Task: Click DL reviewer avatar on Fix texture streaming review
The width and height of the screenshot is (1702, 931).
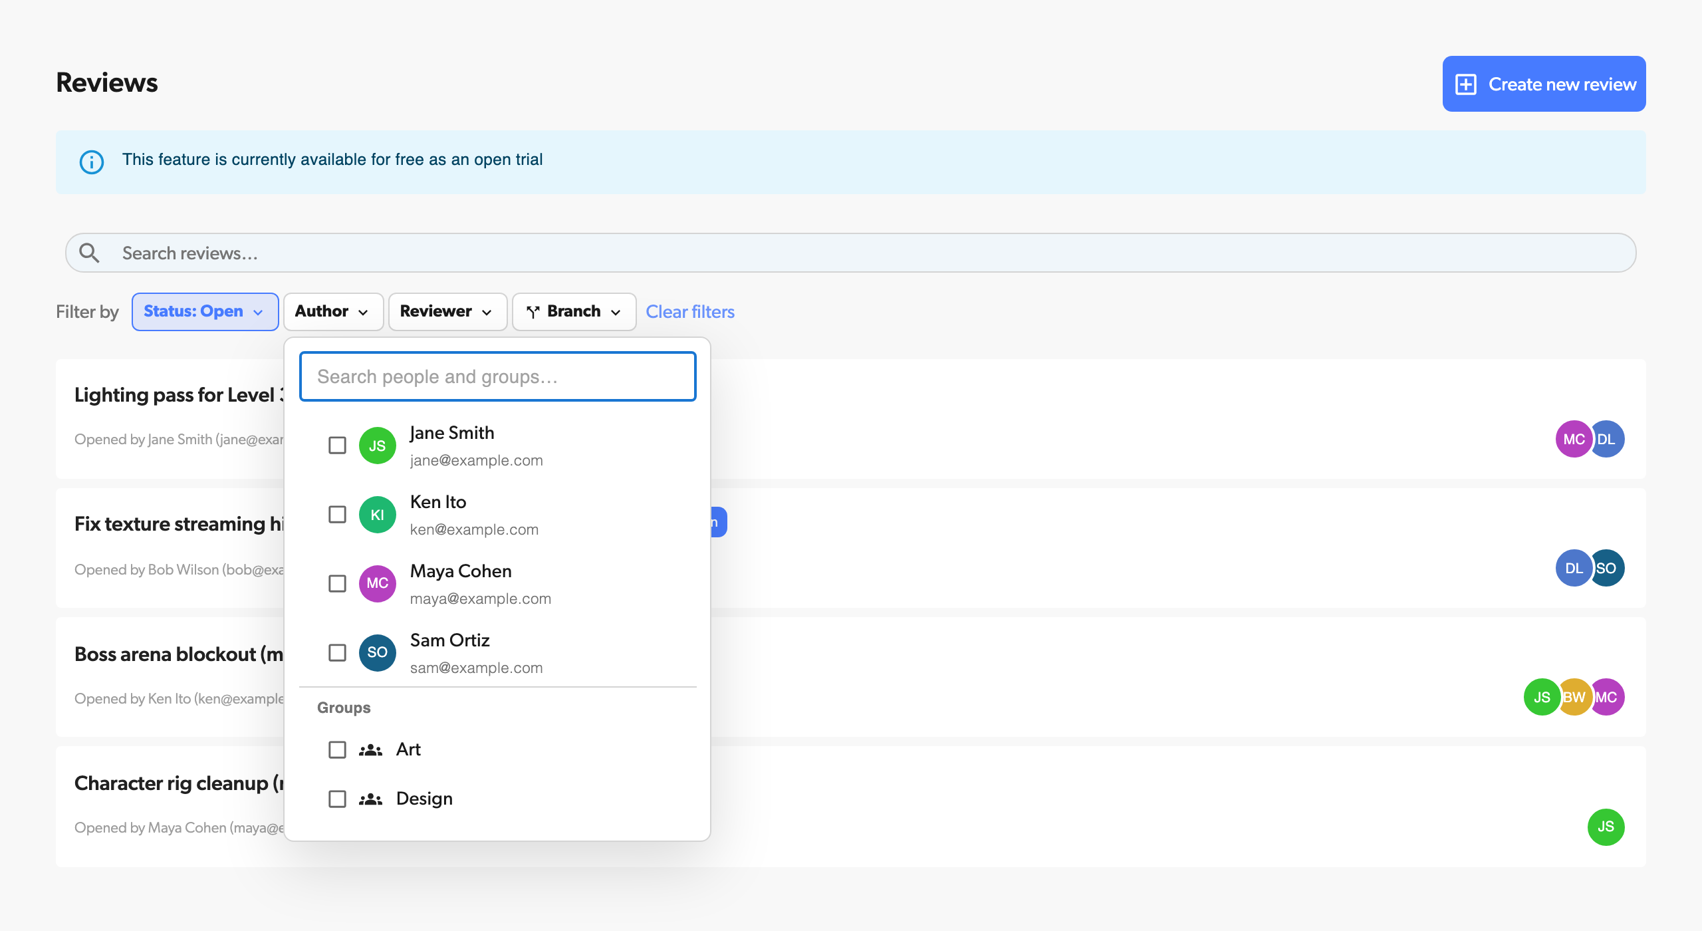Action: [1573, 568]
